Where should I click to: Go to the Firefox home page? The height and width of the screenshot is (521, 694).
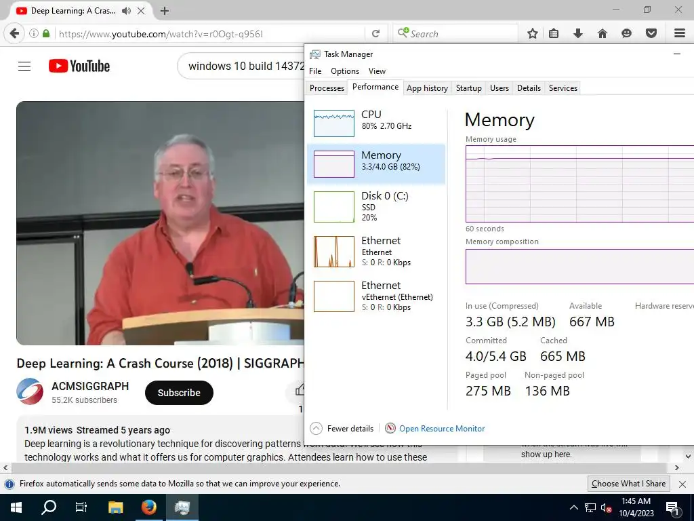tap(602, 34)
